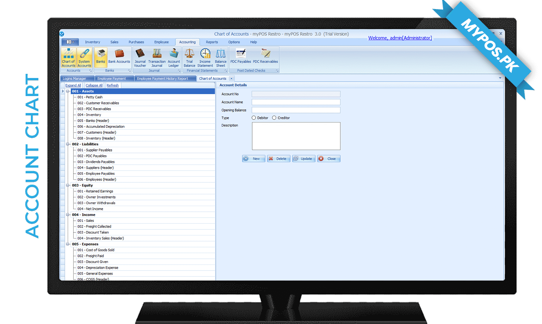Collapse the 001 - Assets tree node
This screenshot has height=324, width=542.
coord(68,91)
